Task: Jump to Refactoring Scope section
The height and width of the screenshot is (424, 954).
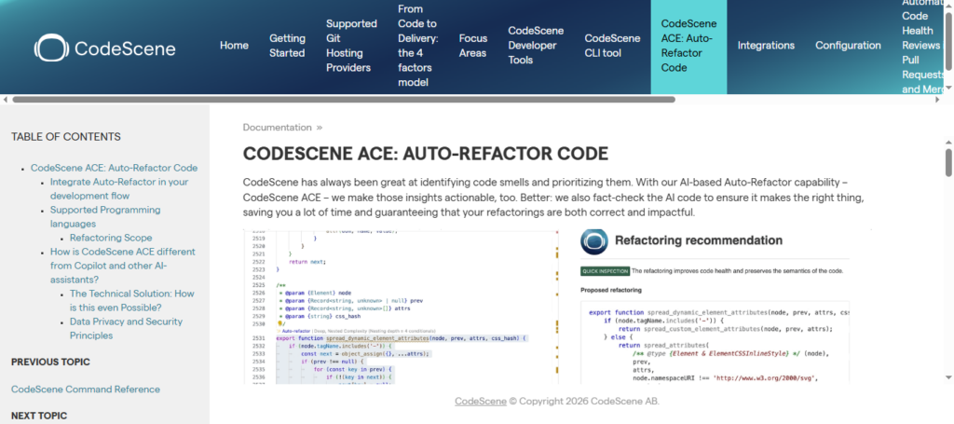Action: tap(111, 238)
